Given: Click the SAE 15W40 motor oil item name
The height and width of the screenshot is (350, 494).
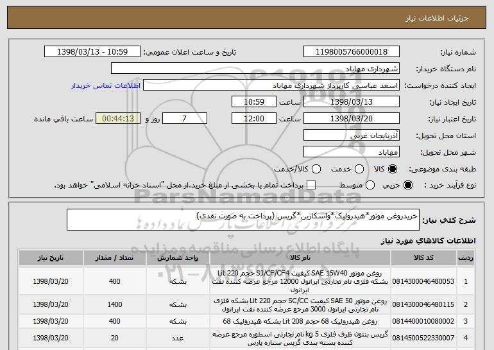Looking at the screenshot, I should 300,281.
